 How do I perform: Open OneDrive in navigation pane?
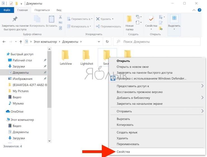coord(15,112)
